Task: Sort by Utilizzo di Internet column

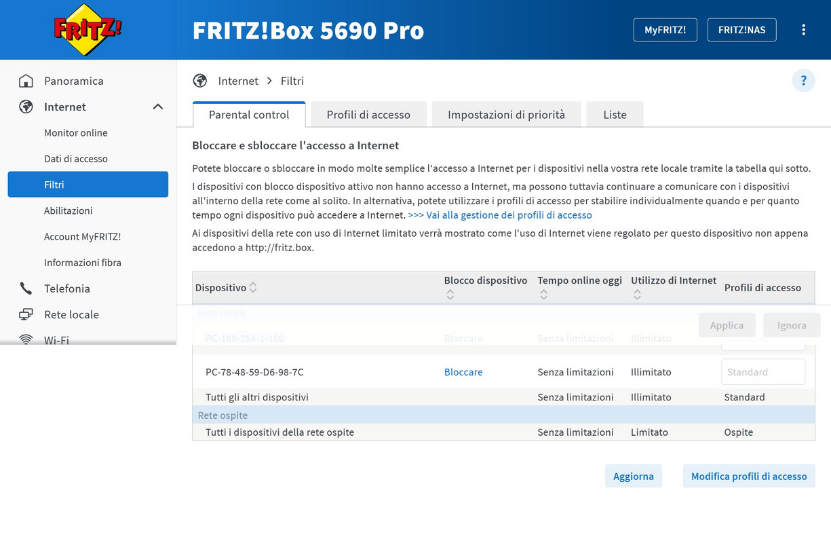Action: [637, 295]
